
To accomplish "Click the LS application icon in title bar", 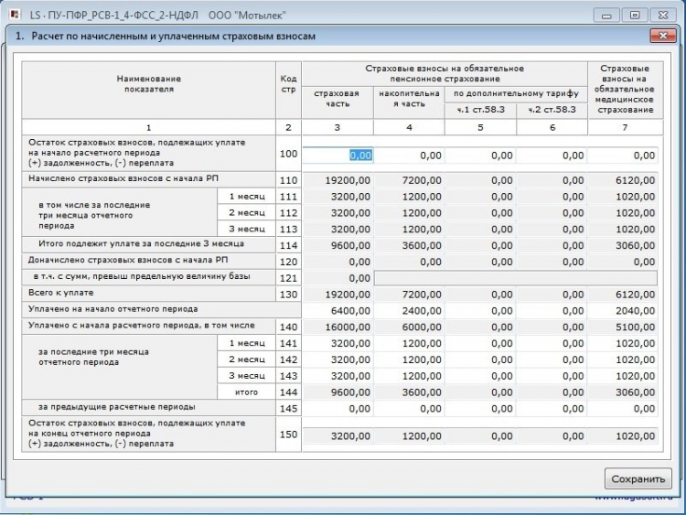I will [x=14, y=14].
